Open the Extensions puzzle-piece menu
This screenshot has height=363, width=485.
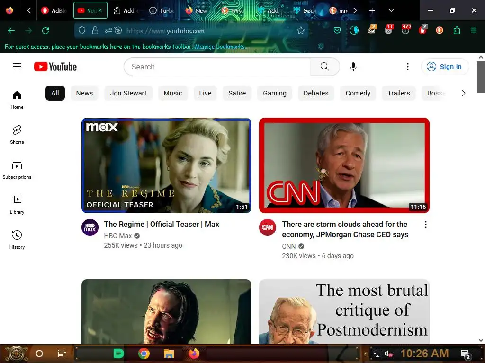tap(457, 30)
